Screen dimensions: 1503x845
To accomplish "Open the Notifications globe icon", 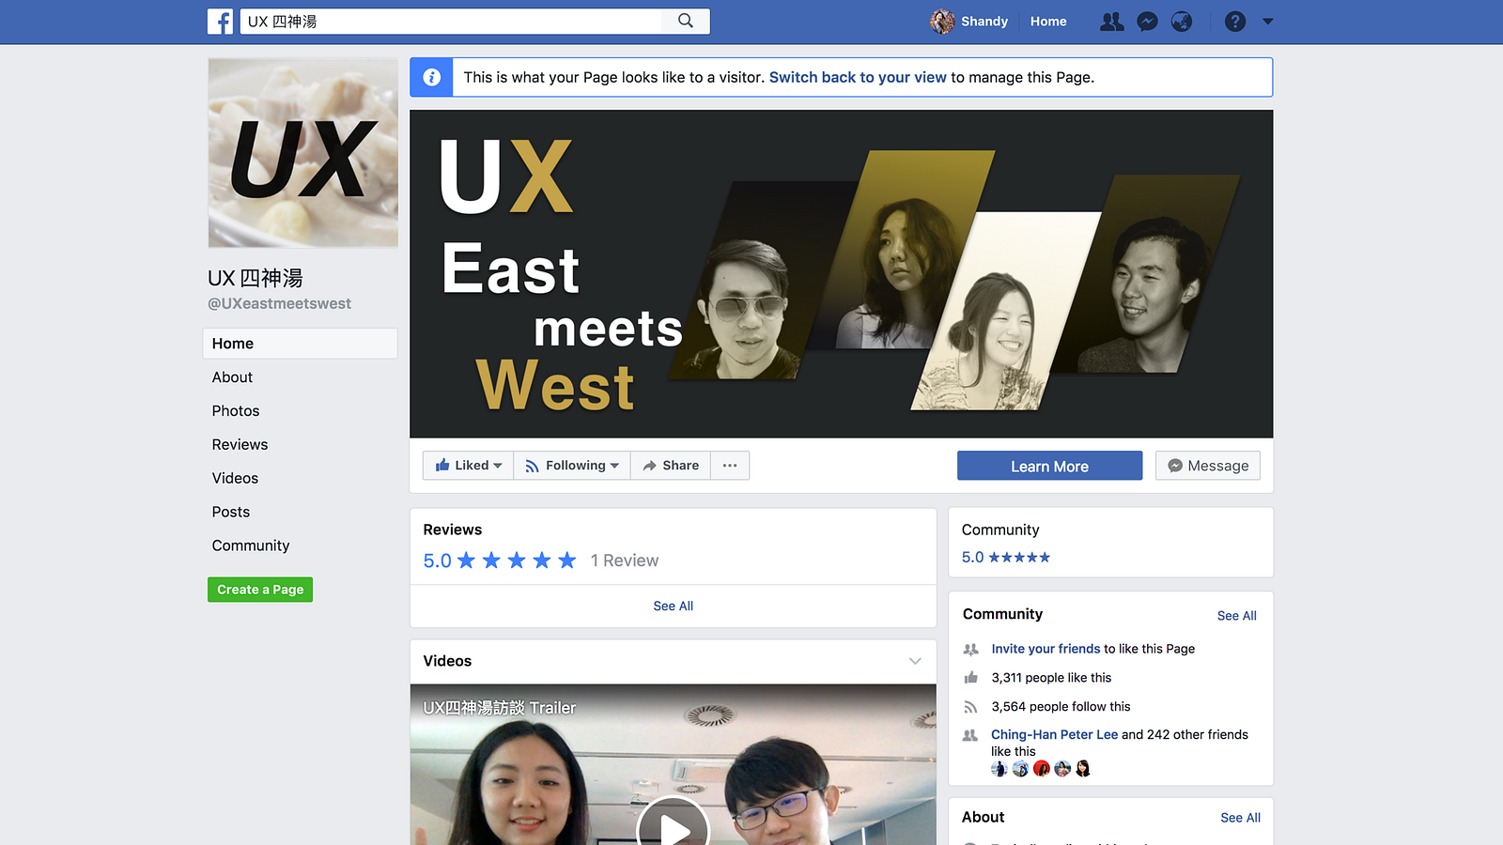I will pos(1182,22).
